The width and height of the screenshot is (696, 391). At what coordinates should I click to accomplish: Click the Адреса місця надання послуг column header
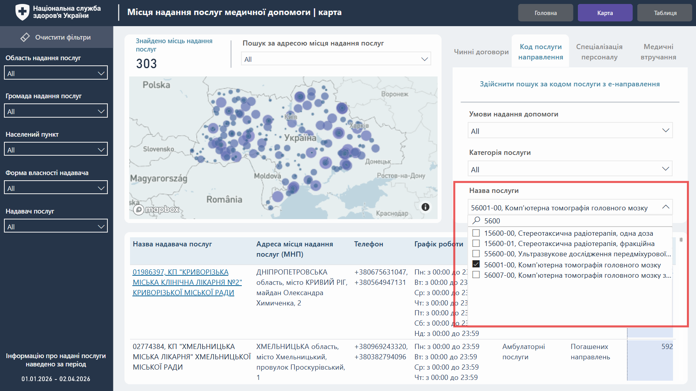294,249
